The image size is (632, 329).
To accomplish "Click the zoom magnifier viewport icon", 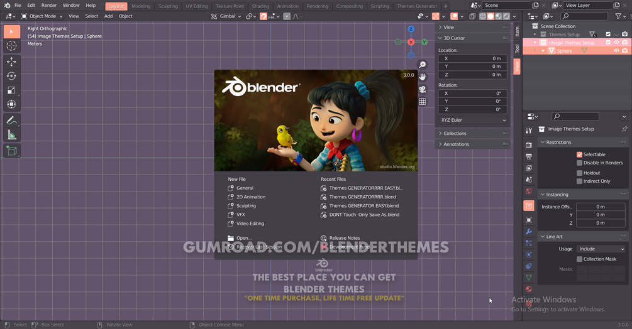I will [x=422, y=65].
